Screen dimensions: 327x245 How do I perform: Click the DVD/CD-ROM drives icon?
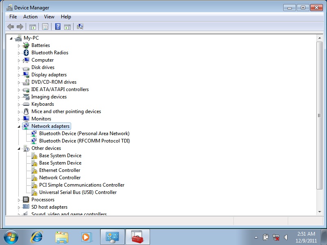26,82
